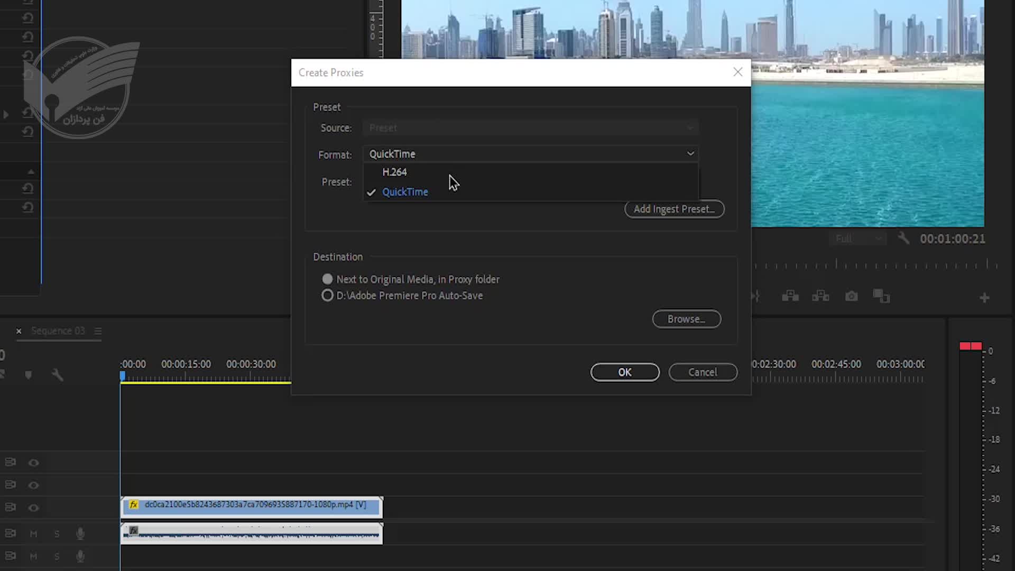Select Next to Original Media destination
This screenshot has height=571, width=1015.
pos(328,279)
